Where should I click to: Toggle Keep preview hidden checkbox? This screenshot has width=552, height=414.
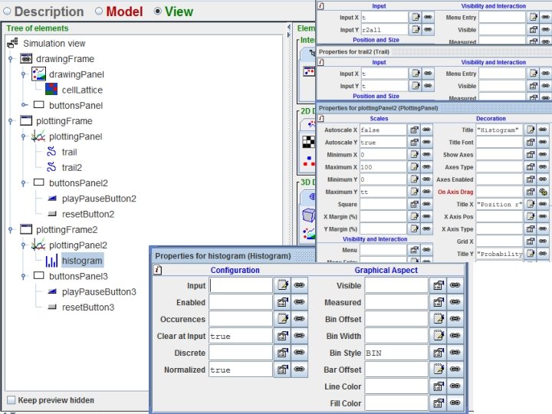pyautogui.click(x=11, y=400)
